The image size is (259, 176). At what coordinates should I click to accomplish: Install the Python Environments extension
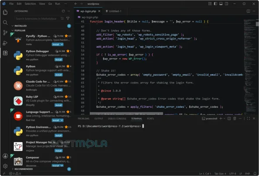[x=58, y=136]
